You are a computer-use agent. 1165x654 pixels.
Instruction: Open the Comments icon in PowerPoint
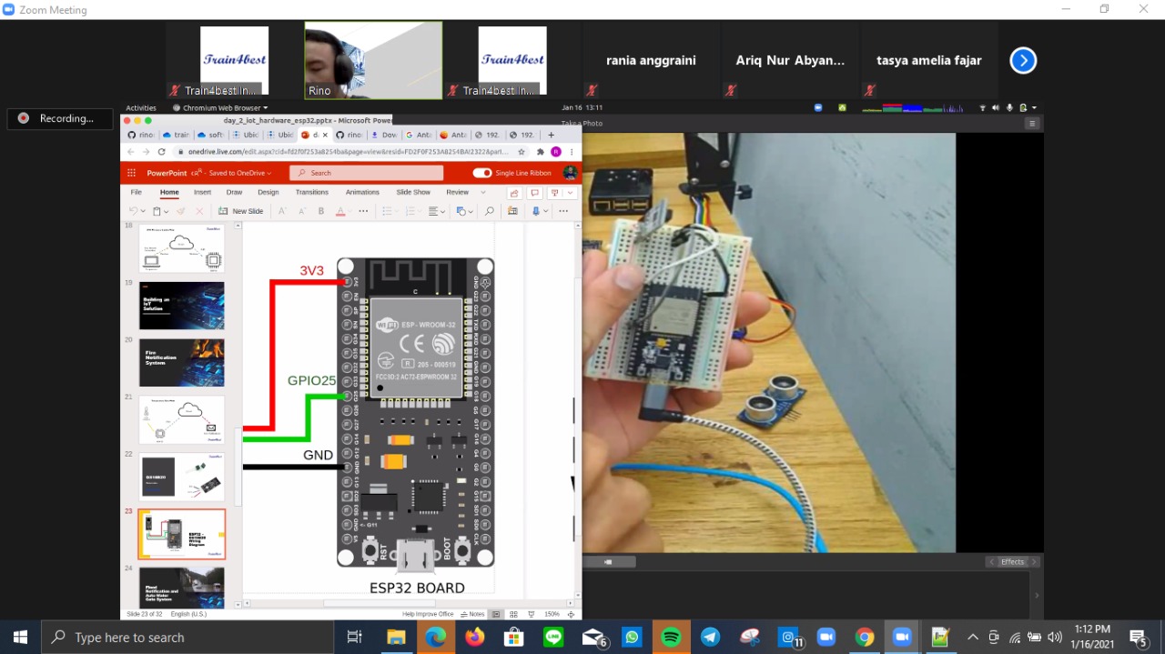[x=534, y=193]
